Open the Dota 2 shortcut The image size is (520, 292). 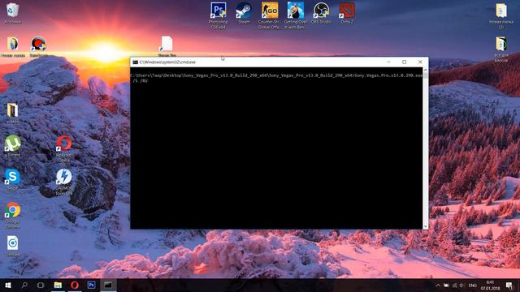[347, 13]
